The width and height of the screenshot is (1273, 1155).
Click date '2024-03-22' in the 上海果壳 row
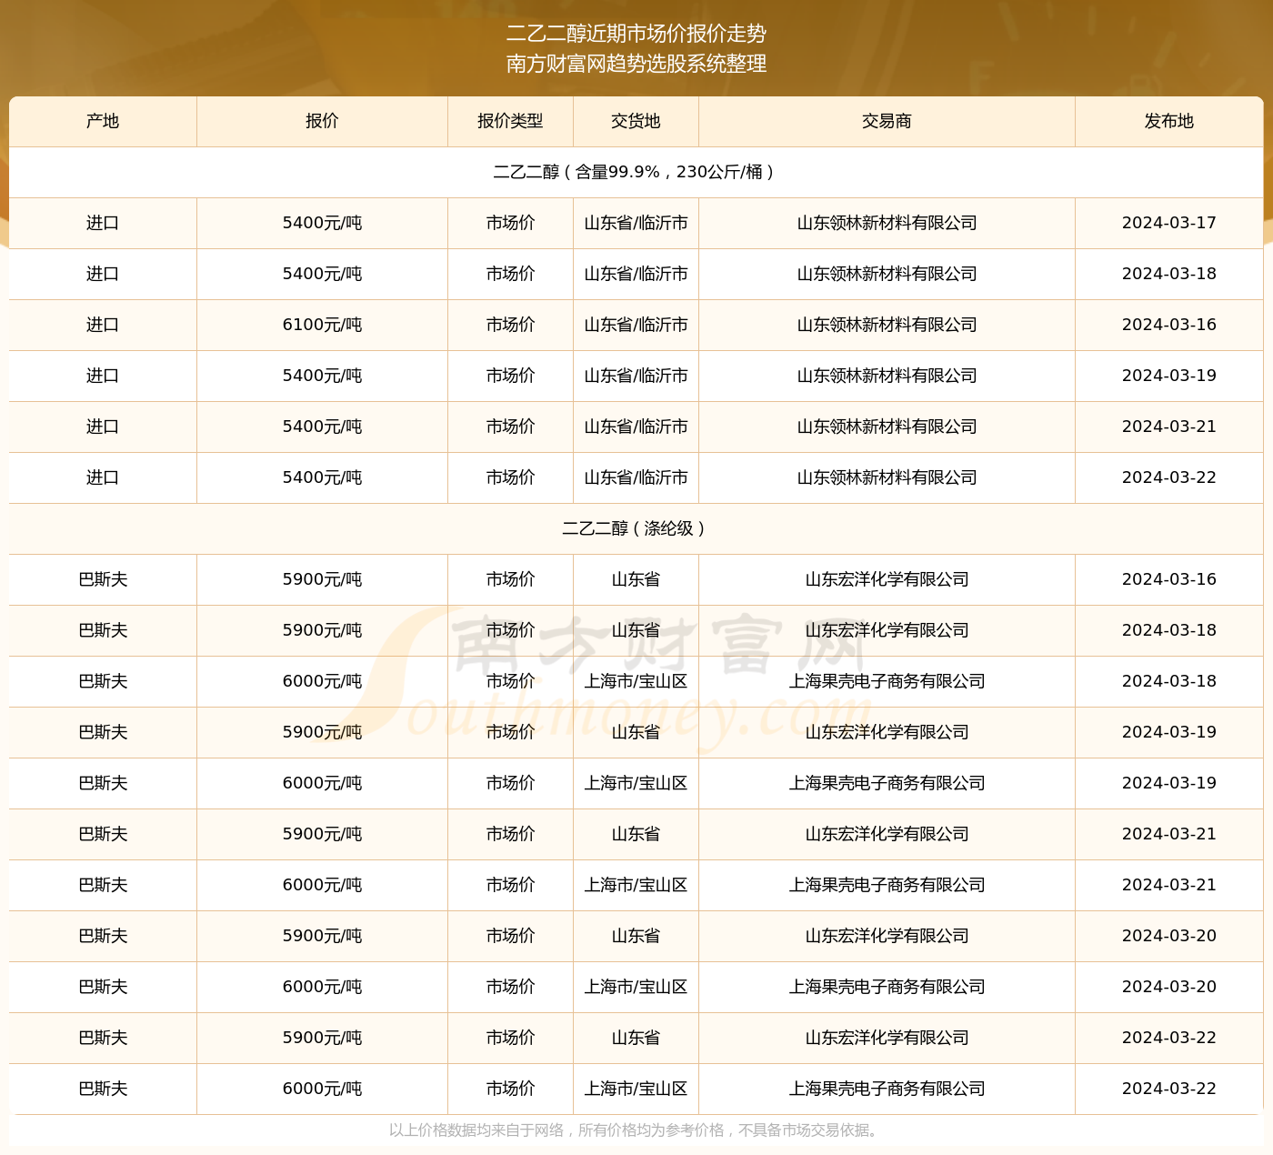click(x=1169, y=1089)
